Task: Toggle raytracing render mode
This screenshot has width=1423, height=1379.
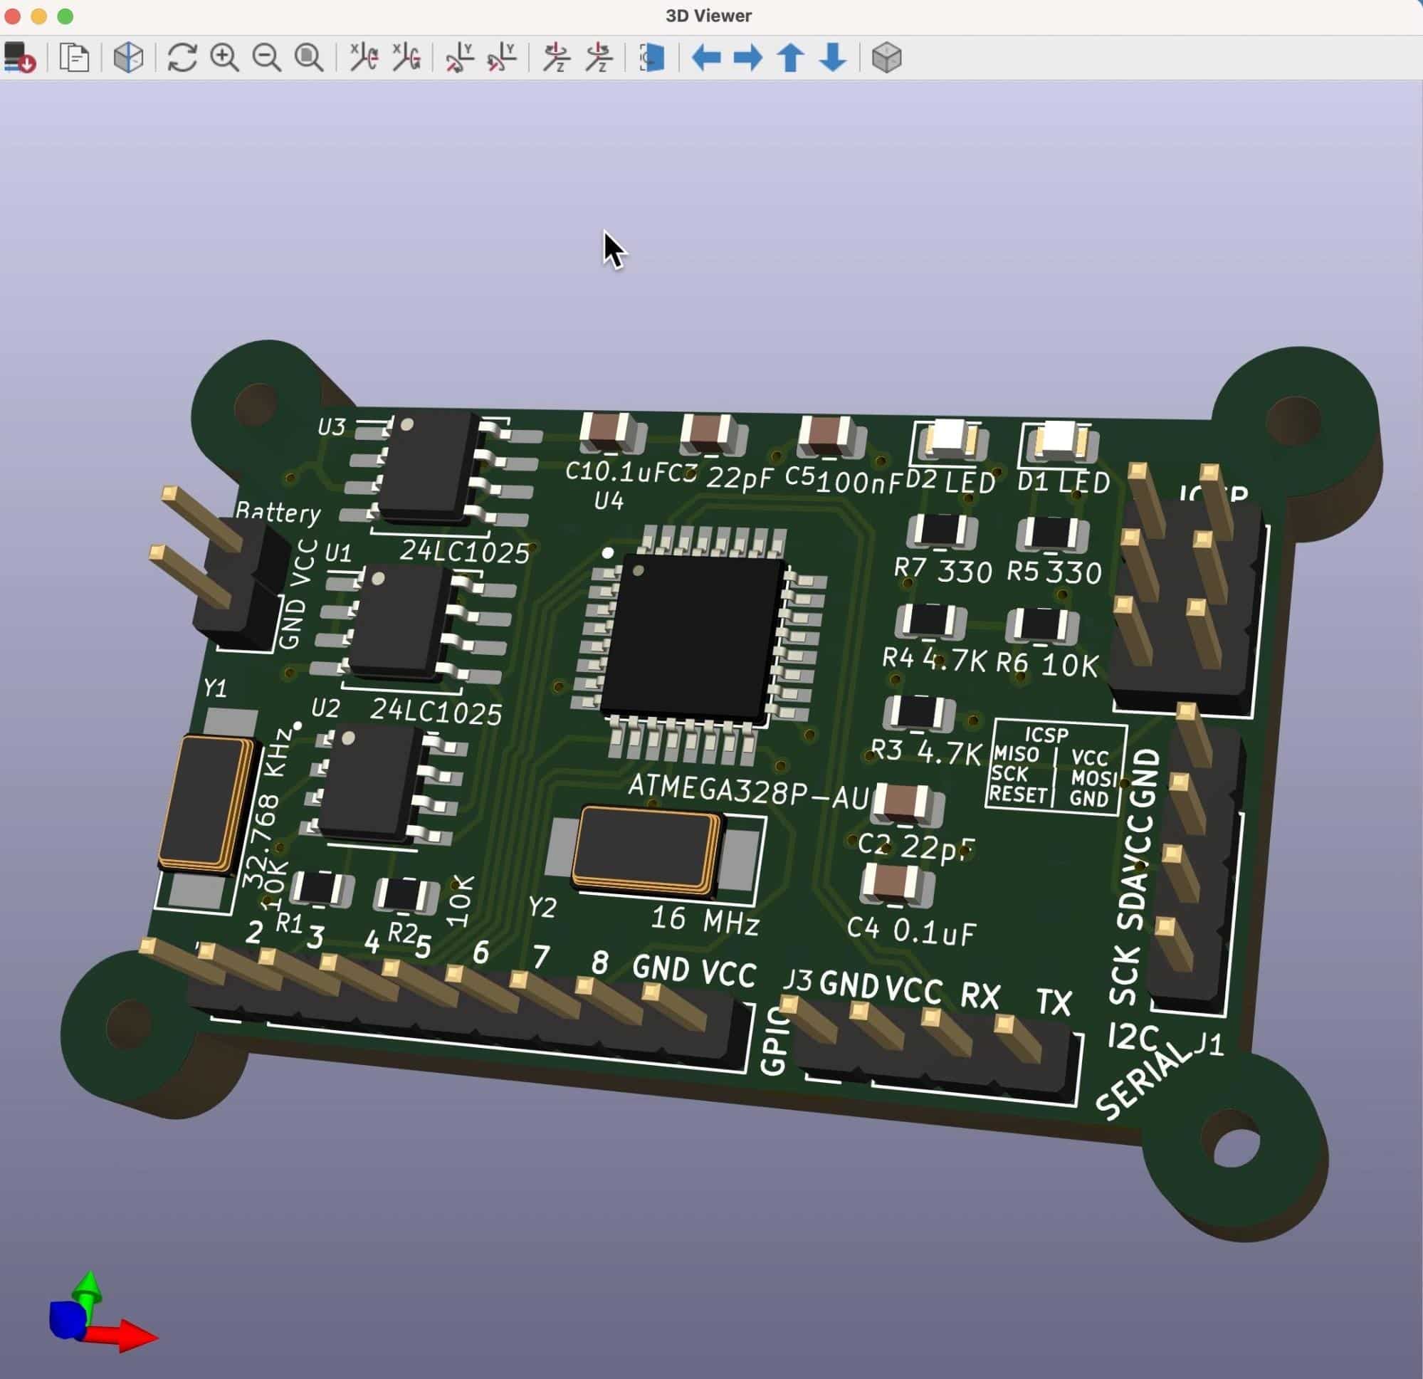Action: 129,58
